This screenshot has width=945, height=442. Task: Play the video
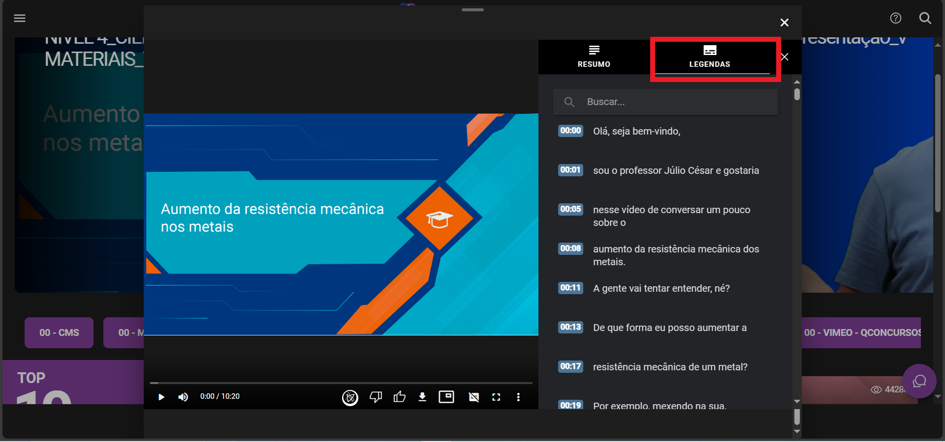pos(161,397)
